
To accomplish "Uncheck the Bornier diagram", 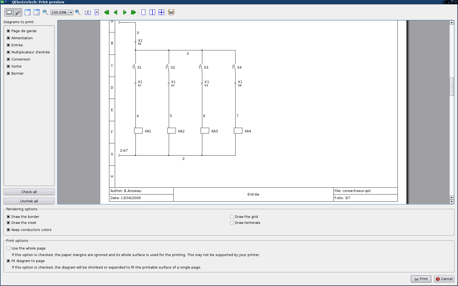I will click(x=8, y=73).
